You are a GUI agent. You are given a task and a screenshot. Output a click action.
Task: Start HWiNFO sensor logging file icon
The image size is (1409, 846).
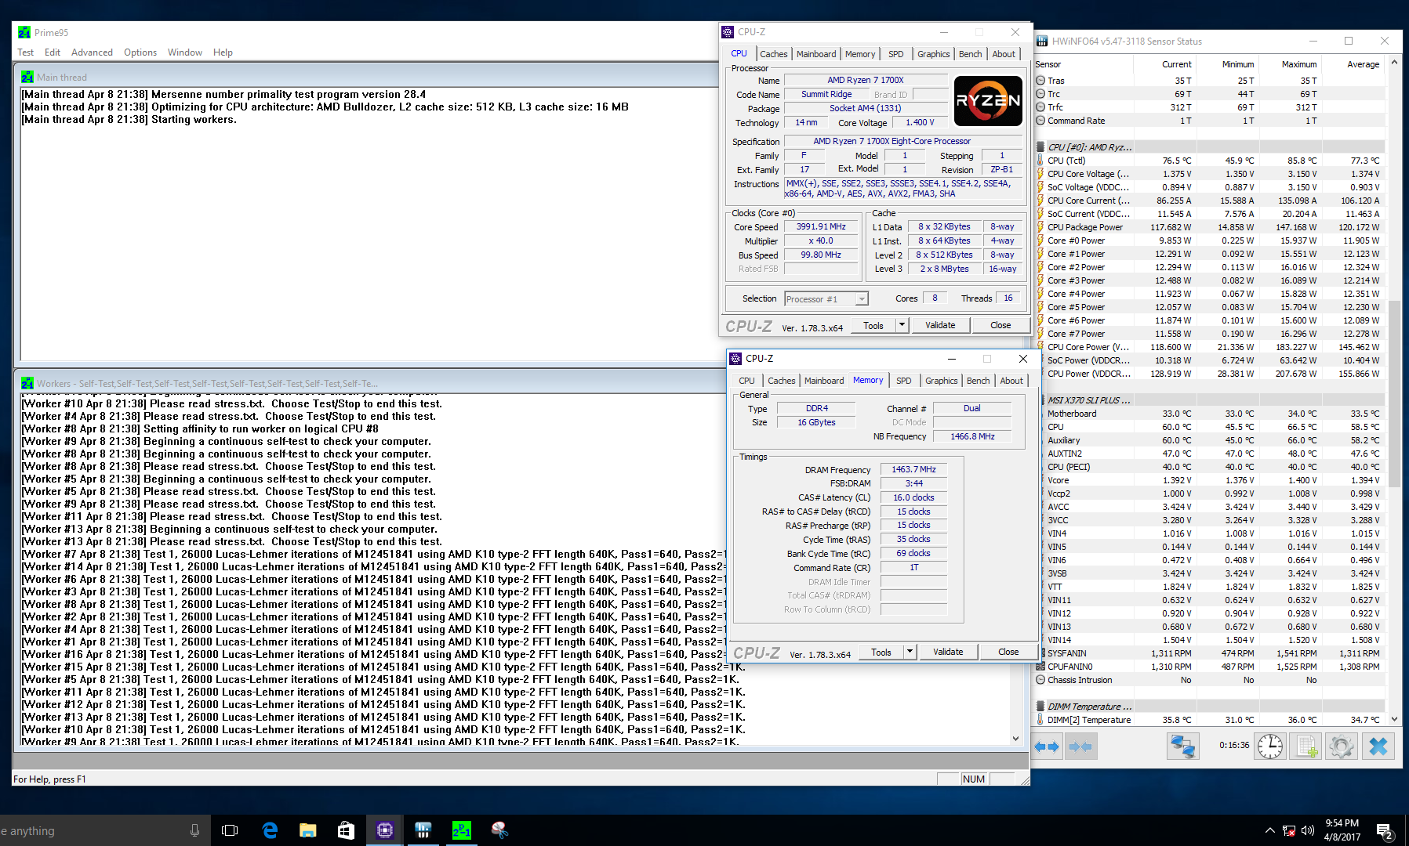pyautogui.click(x=1306, y=746)
